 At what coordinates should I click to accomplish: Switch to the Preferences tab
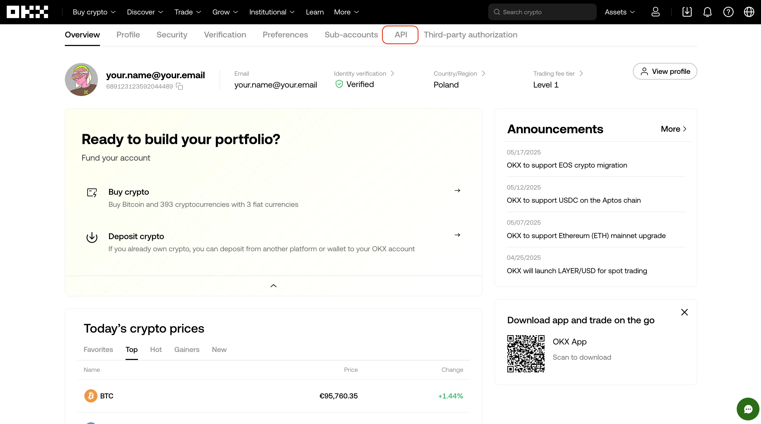click(285, 35)
